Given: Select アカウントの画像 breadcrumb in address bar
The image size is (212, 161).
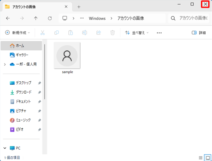Looking at the screenshot, I should [x=131, y=18].
